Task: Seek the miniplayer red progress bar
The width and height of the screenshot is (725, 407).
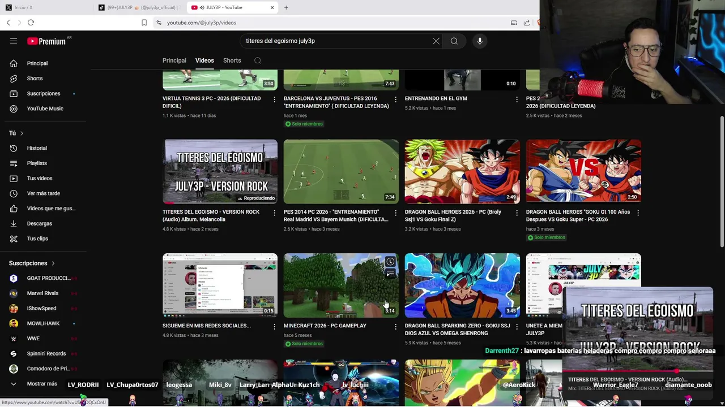Action: 638,371
